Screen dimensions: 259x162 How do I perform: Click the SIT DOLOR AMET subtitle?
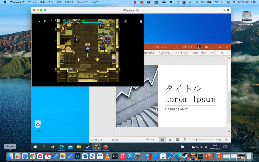click(176, 109)
